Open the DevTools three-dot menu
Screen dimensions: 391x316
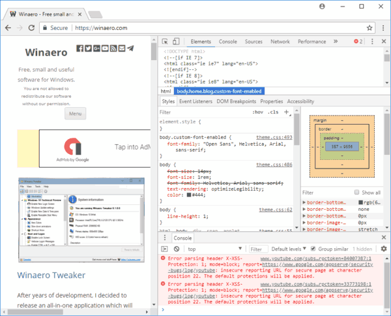(x=372, y=42)
